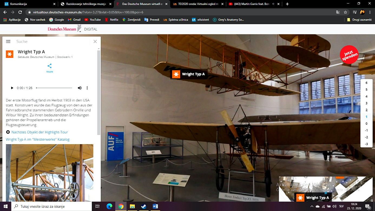Viewport: 375px width, 211px height.
Task: Click the Wright Typ A label on minimap
Action: (x=313, y=198)
